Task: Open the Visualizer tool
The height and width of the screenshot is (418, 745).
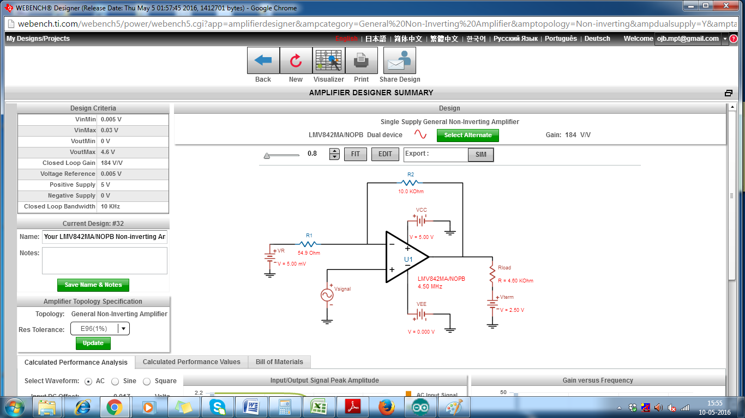Action: point(328,60)
